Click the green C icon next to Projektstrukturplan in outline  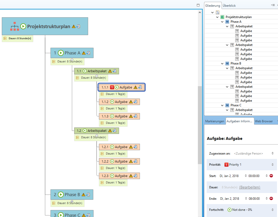point(222,17)
